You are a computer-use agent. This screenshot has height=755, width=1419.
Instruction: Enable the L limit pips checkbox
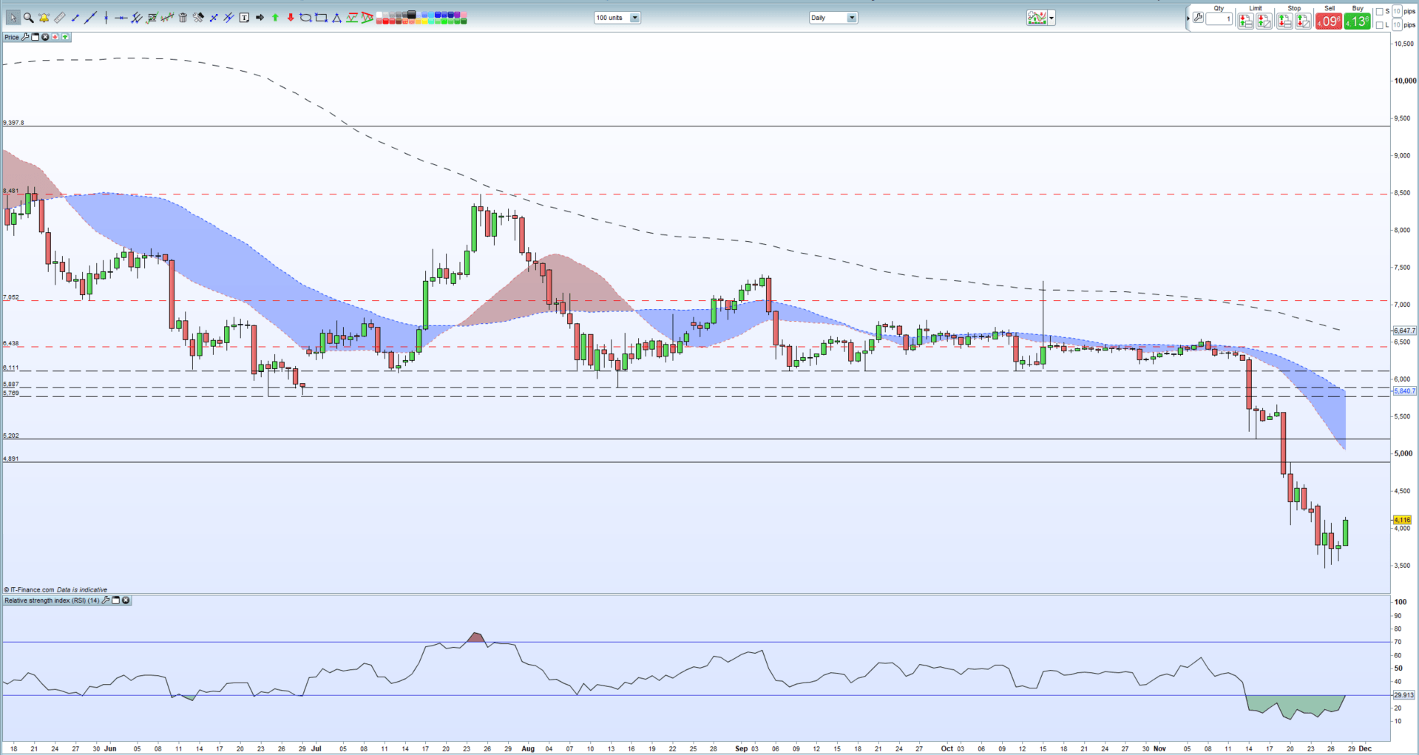tap(1379, 25)
